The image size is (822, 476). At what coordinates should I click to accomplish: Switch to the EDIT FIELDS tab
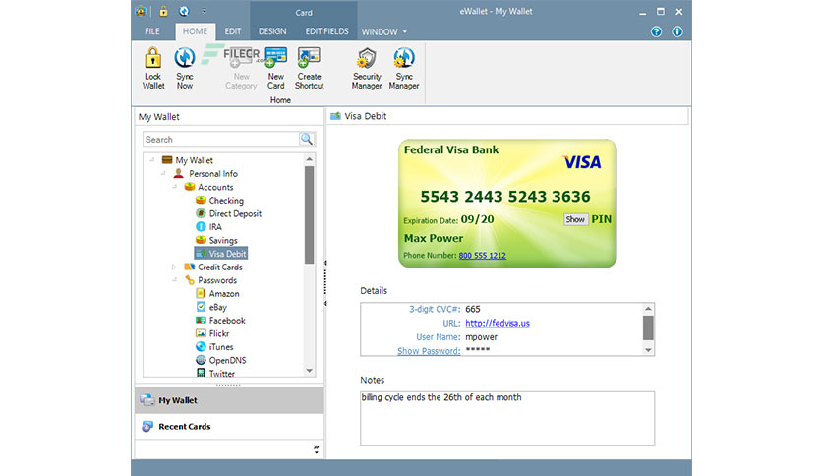(x=326, y=31)
